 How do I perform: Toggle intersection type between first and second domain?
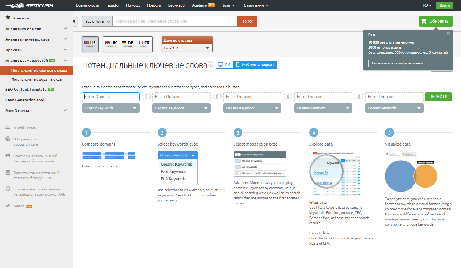tap(146, 97)
